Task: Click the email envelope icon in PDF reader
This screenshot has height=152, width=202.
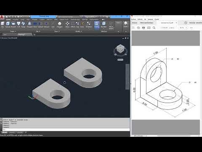Action: pos(149,28)
